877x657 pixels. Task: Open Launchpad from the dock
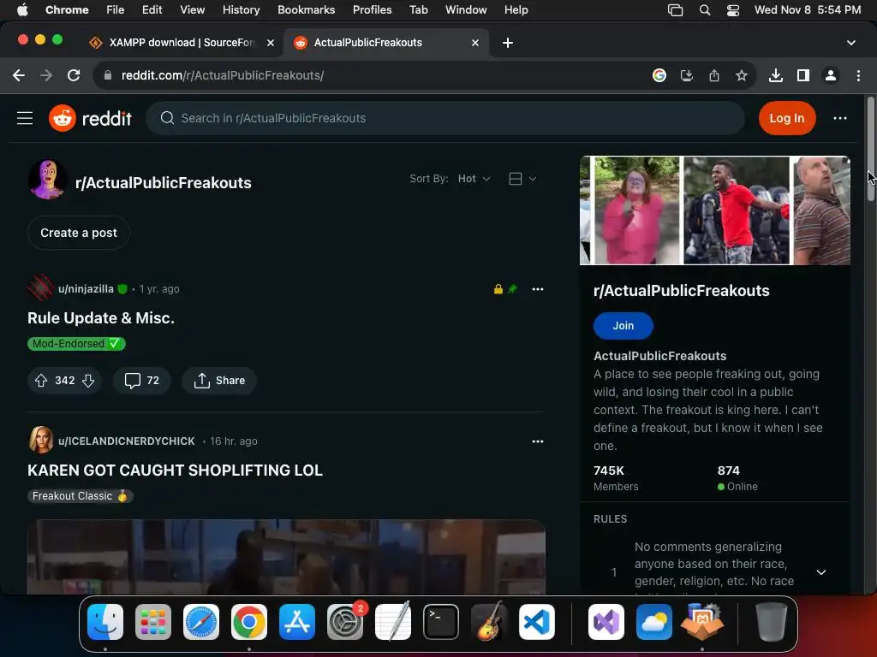coord(153,622)
